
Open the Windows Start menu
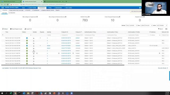click(2, 93)
